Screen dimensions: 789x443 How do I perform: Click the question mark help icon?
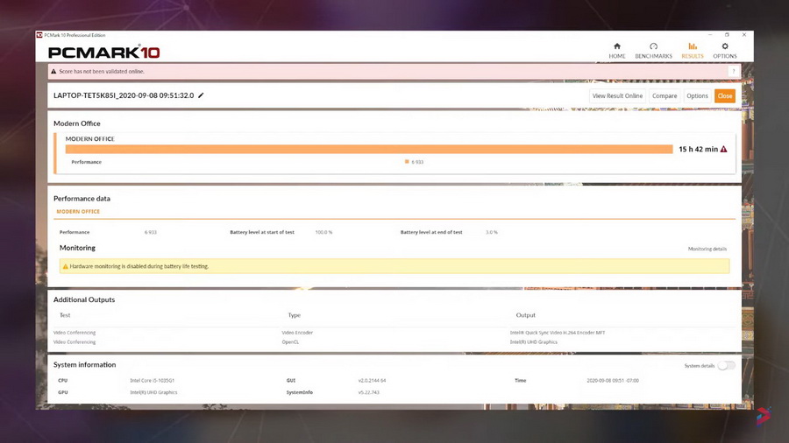733,72
